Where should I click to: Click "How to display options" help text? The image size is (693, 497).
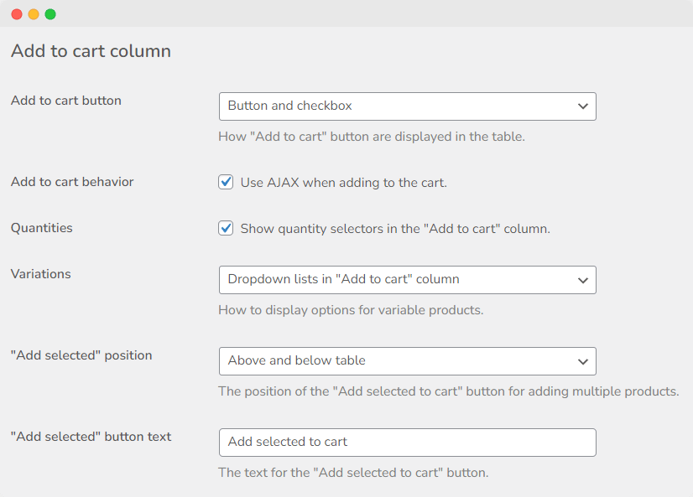[351, 310]
